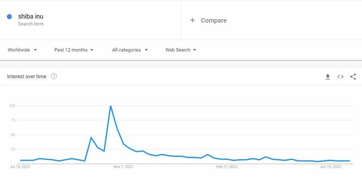362x191 pixels.
Task: Expand the Worldwide region dropdown
Action: [x=22, y=50]
